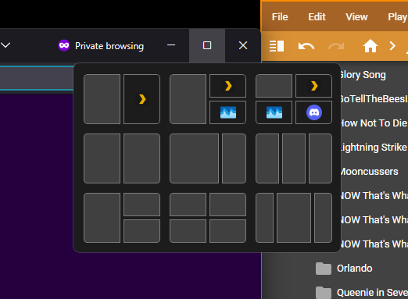Snap to bottom-right quadrant of empty four-grid layout
The height and width of the screenshot is (299, 408).
tap(227, 231)
